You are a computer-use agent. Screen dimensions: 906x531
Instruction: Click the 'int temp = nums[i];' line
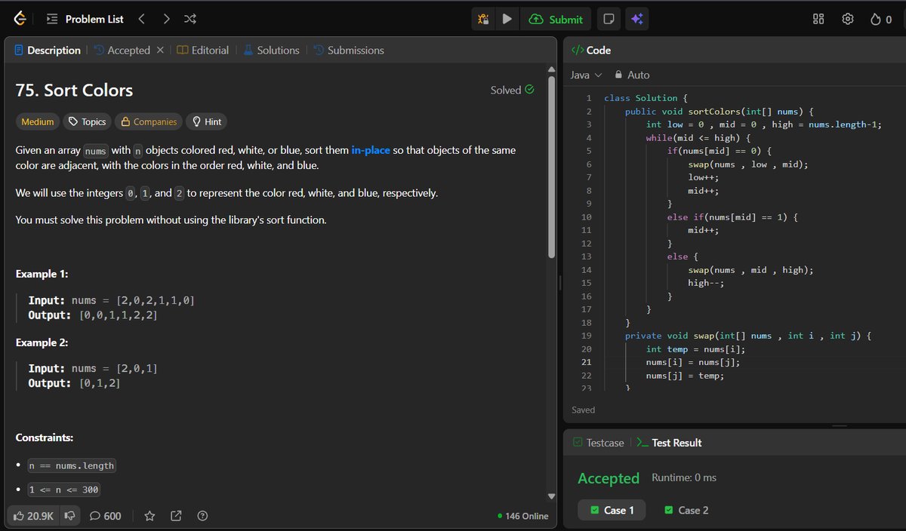[695, 349]
